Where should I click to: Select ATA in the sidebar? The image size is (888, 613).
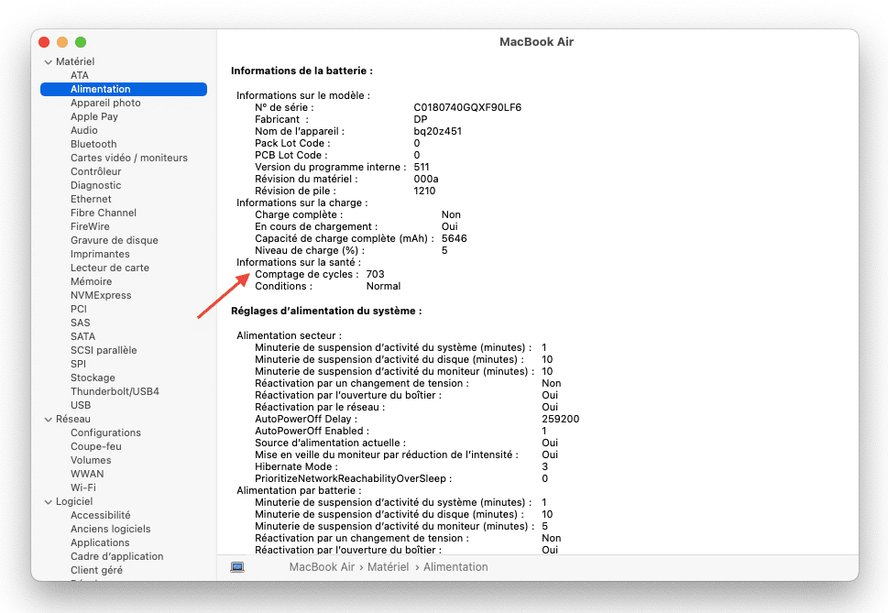coord(80,75)
